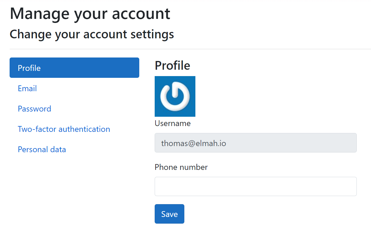Viewport: 371px width, 239px height.
Task: Open Two-factor authentication settings
Action: pos(64,129)
